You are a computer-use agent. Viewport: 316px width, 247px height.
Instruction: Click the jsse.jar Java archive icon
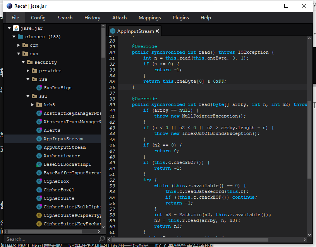(16, 28)
